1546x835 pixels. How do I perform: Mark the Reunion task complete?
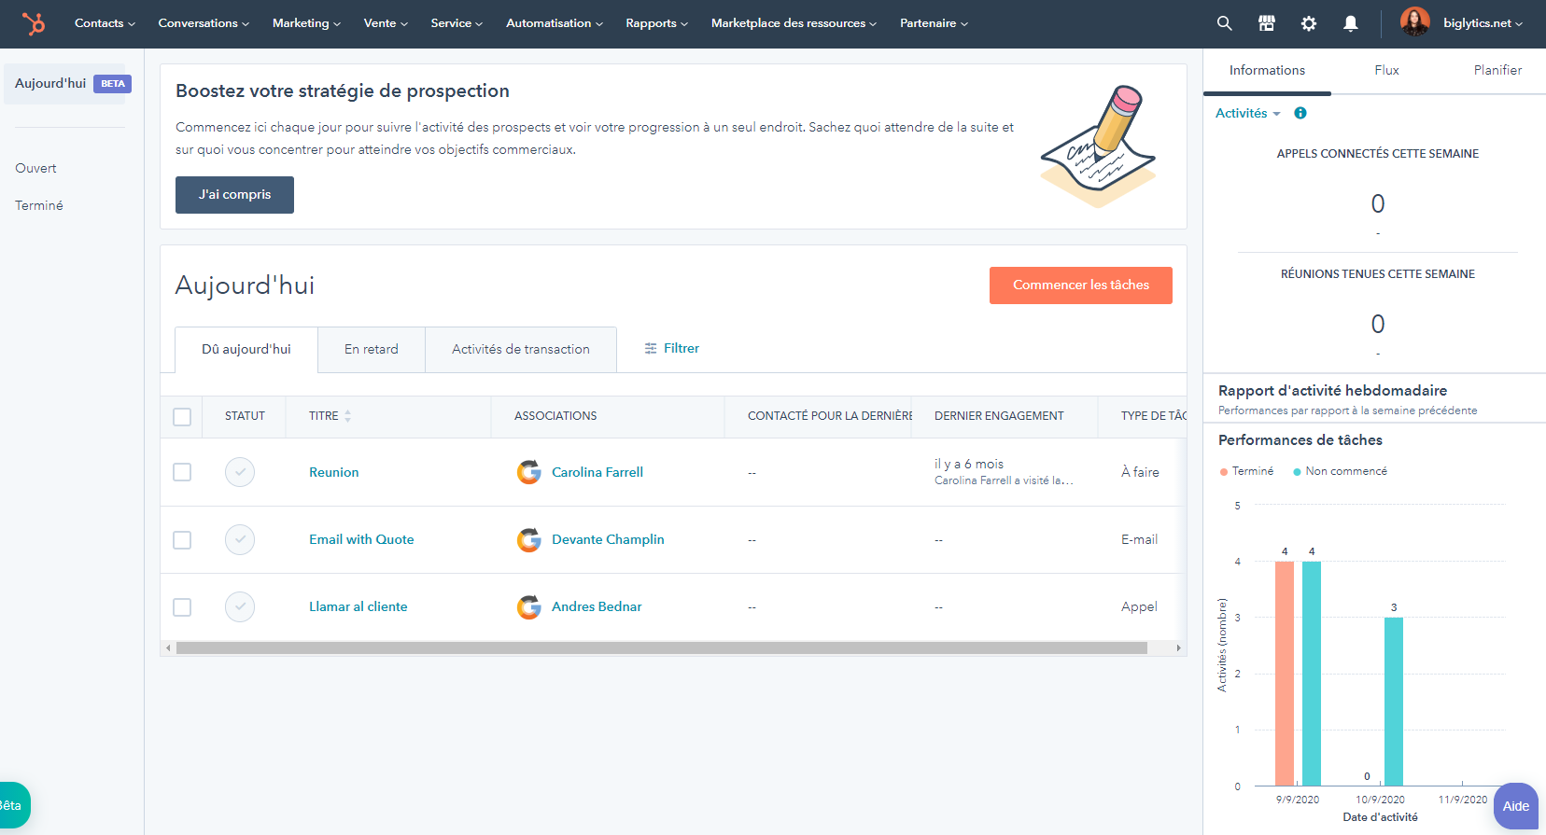click(x=240, y=472)
